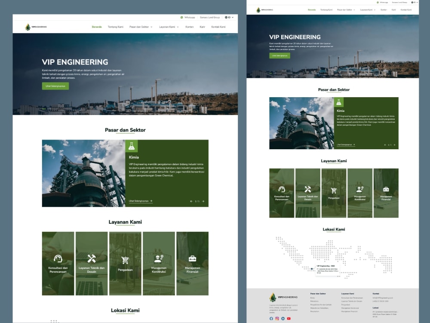
Task: Click the shopping cart icon on left Pengadaan tile
Action: 125,260
